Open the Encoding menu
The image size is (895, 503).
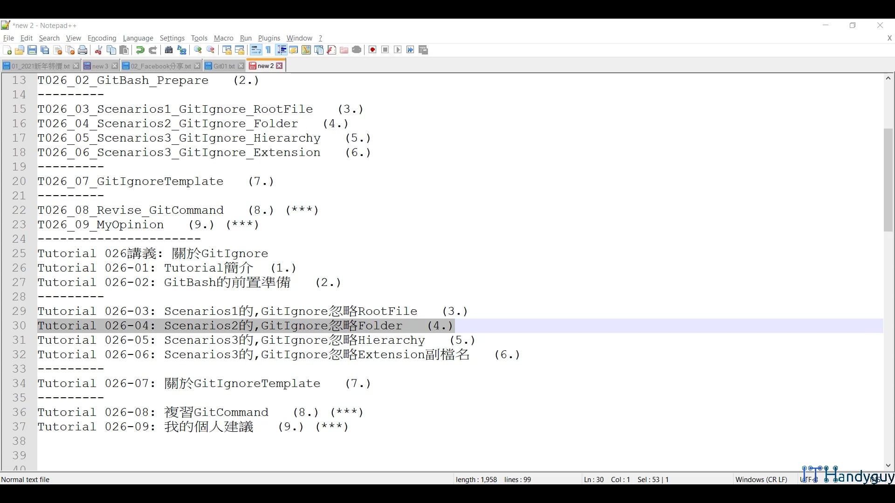pyautogui.click(x=102, y=38)
